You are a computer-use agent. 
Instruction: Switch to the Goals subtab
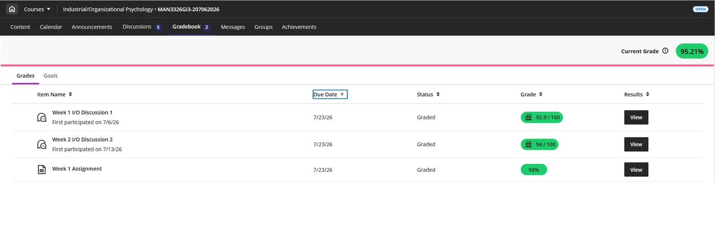coord(51,75)
